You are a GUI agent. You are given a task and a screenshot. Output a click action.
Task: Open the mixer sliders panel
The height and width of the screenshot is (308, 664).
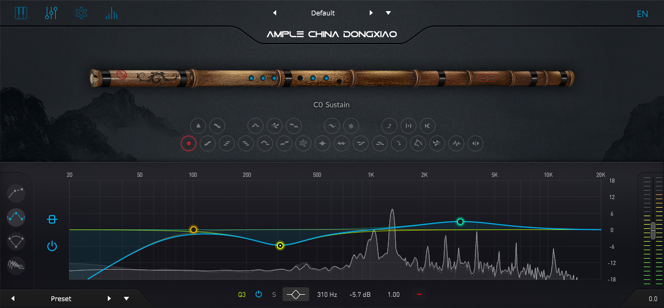tap(51, 13)
